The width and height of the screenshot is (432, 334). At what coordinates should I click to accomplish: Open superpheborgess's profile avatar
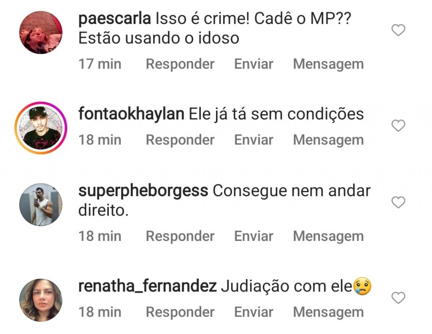click(41, 205)
